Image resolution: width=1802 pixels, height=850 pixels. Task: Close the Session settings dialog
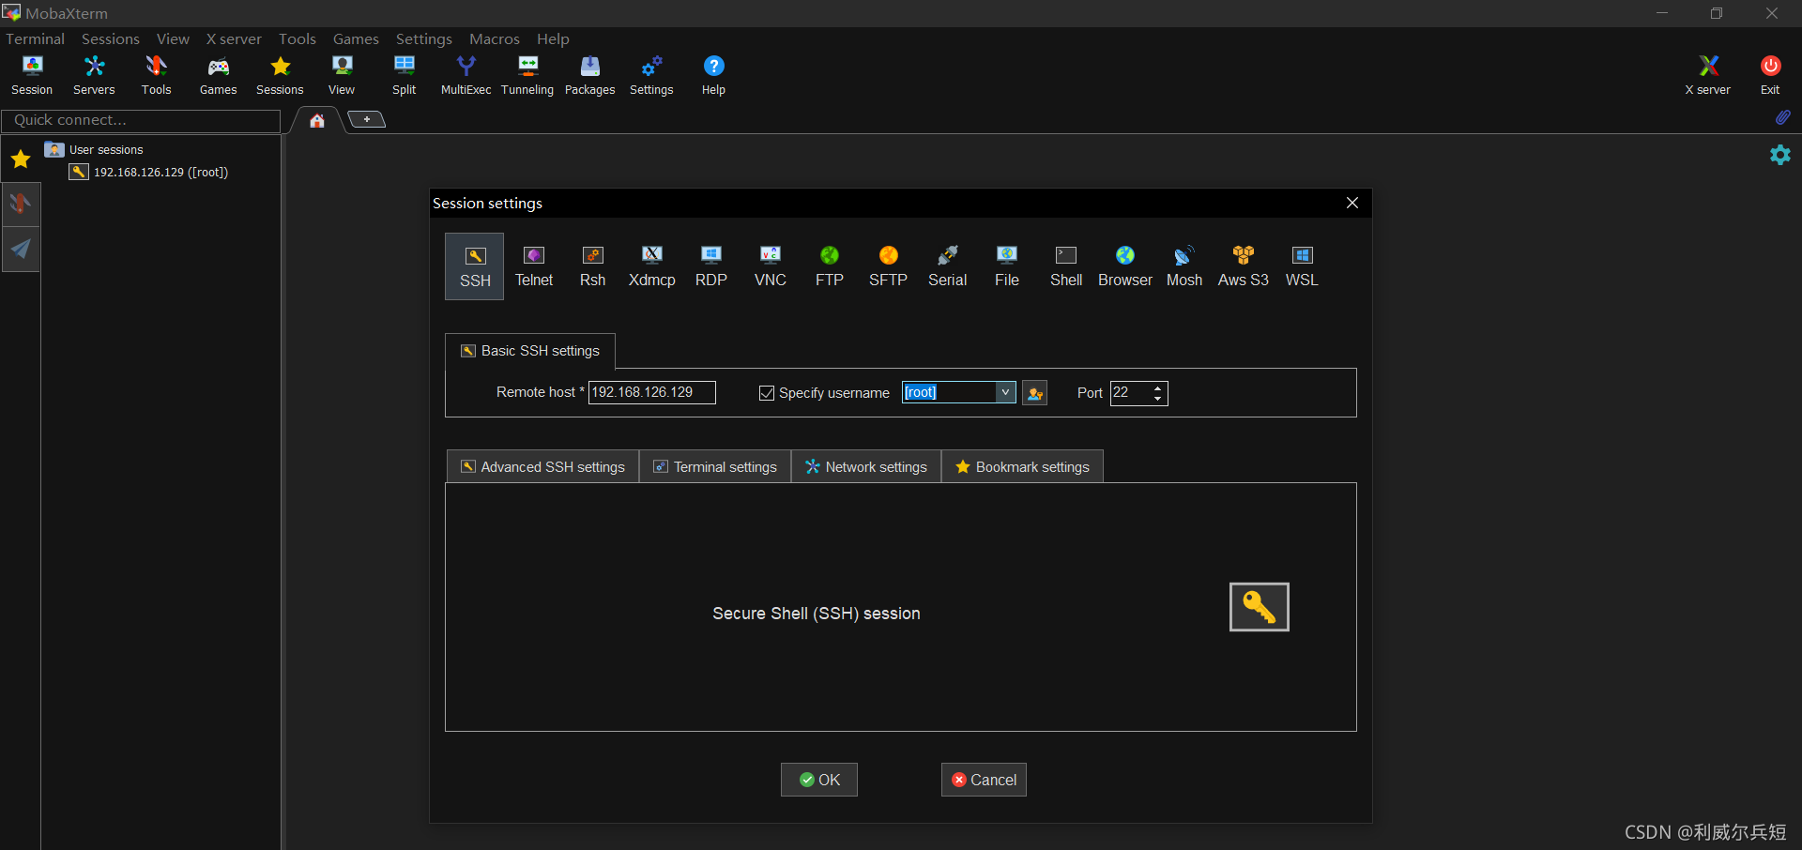coord(1352,204)
